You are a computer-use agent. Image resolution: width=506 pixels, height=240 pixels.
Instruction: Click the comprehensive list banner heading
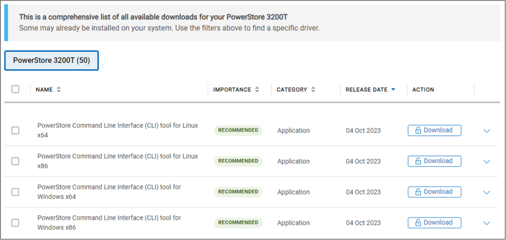(x=153, y=17)
